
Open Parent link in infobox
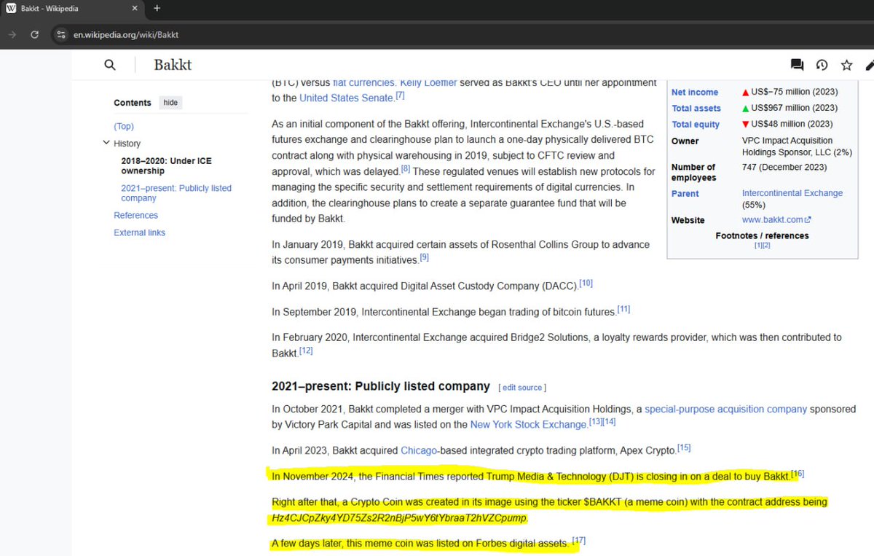coord(685,194)
